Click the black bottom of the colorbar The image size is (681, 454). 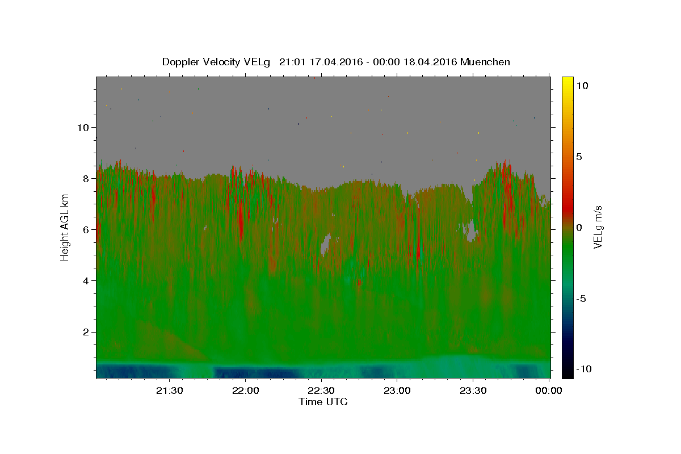(x=567, y=375)
